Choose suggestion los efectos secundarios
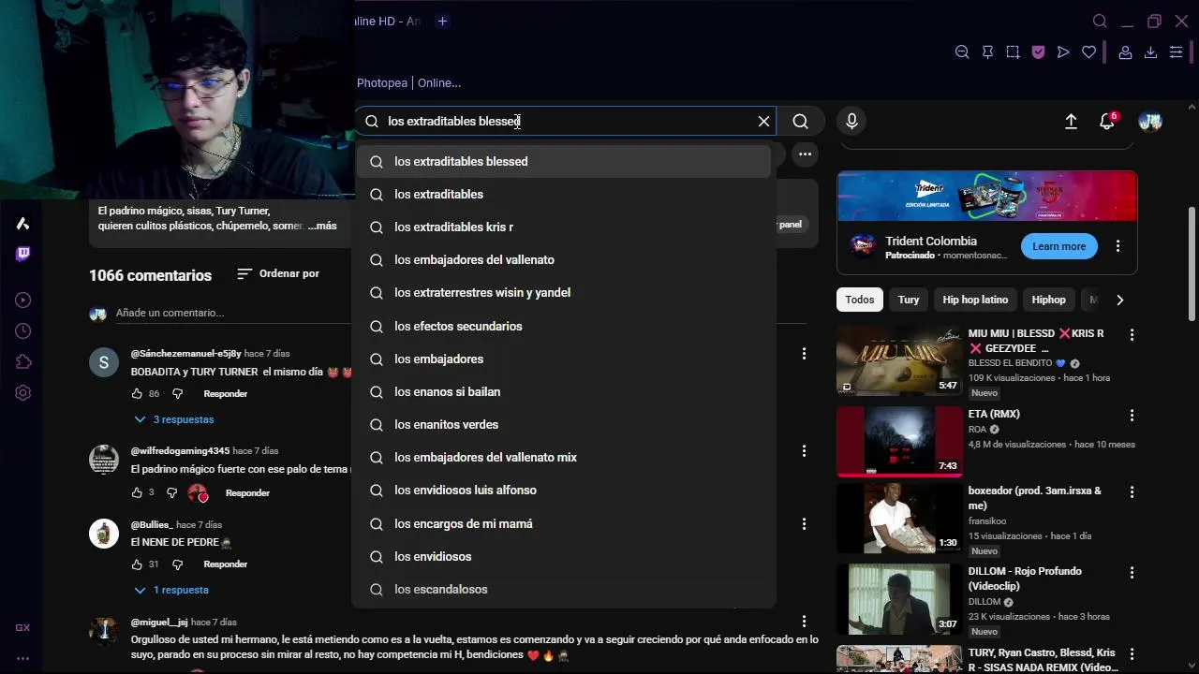The height and width of the screenshot is (674, 1199). [x=563, y=326]
